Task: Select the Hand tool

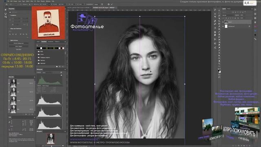Action: click(219, 61)
